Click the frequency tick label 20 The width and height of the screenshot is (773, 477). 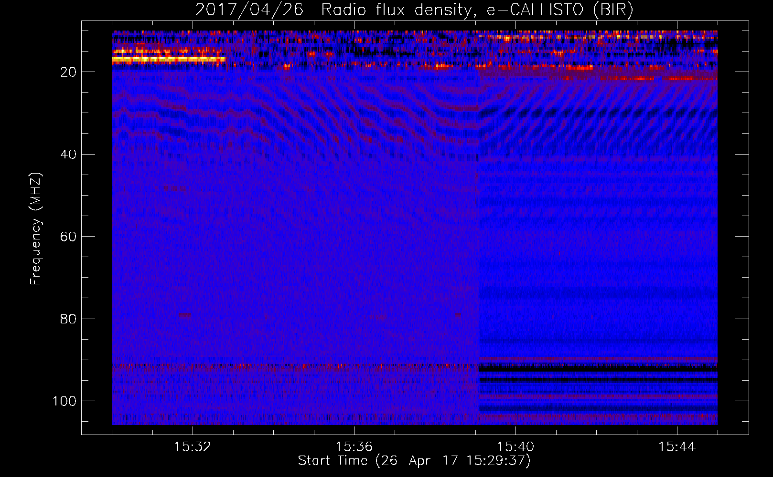[x=68, y=72]
